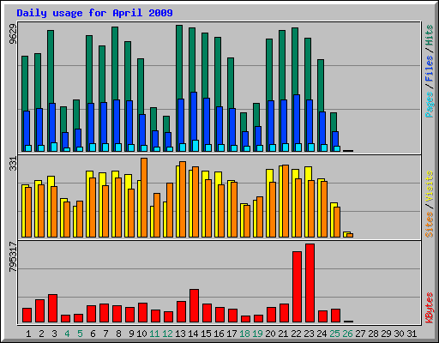Click day label '10' on the x-axis
Viewport: 439px width, 343px height.
pyautogui.click(x=141, y=334)
